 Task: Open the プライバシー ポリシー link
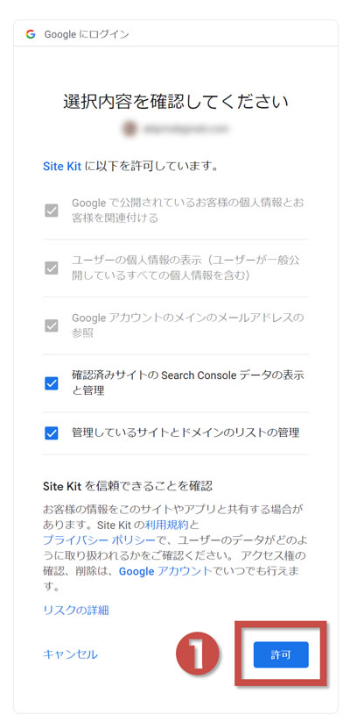pos(99,540)
